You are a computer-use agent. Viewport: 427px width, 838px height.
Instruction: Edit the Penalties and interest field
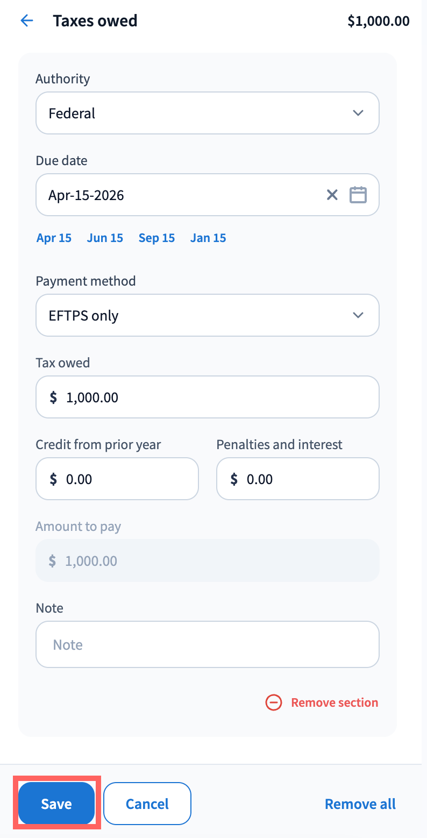click(x=298, y=479)
